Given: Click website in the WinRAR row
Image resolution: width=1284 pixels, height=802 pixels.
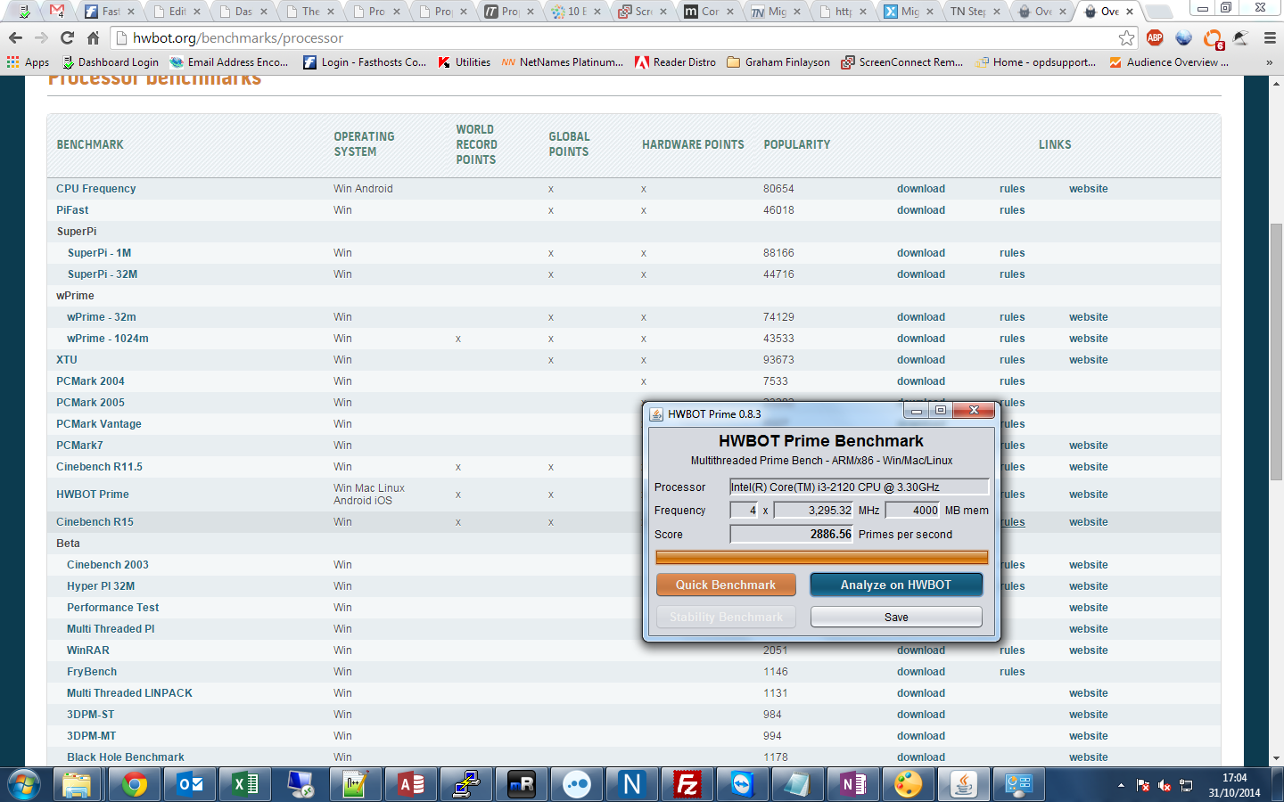Looking at the screenshot, I should (1089, 651).
